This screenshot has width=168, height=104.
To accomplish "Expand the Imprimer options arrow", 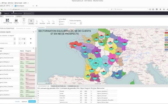I will pyautogui.click(x=16, y=24).
